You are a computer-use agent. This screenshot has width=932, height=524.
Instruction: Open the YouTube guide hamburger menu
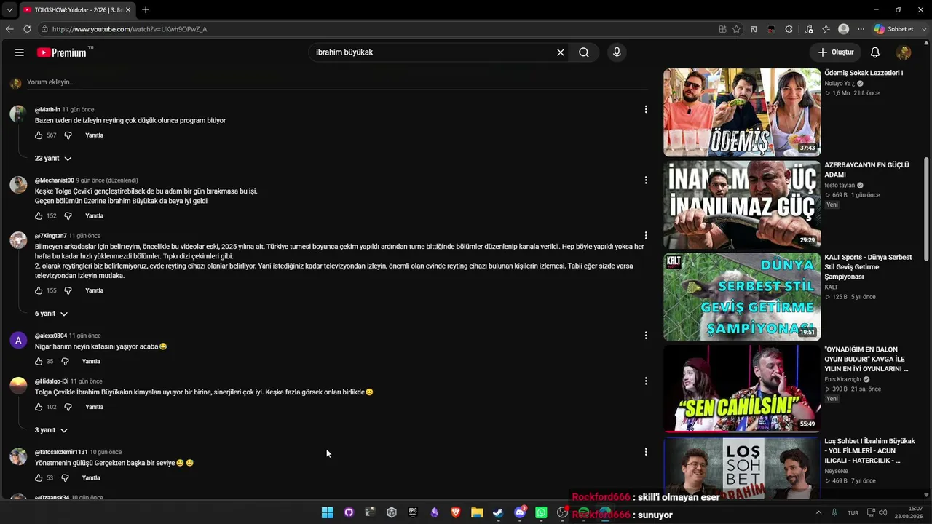[20, 52]
